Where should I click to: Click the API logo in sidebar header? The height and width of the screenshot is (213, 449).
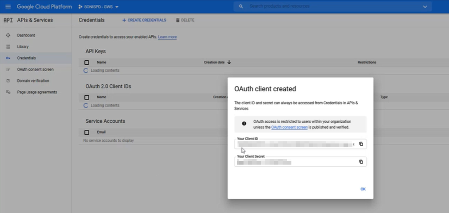pyautogui.click(x=8, y=20)
